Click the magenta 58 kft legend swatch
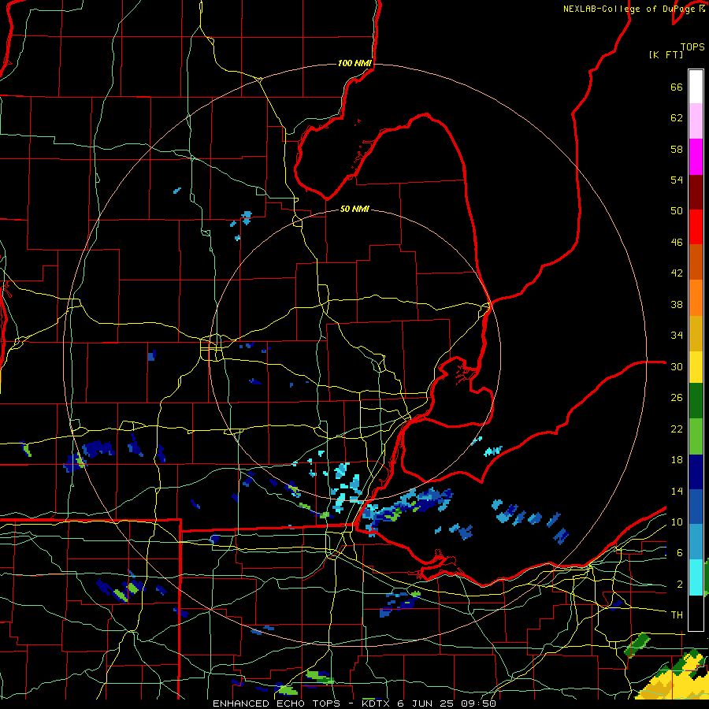 (x=696, y=157)
